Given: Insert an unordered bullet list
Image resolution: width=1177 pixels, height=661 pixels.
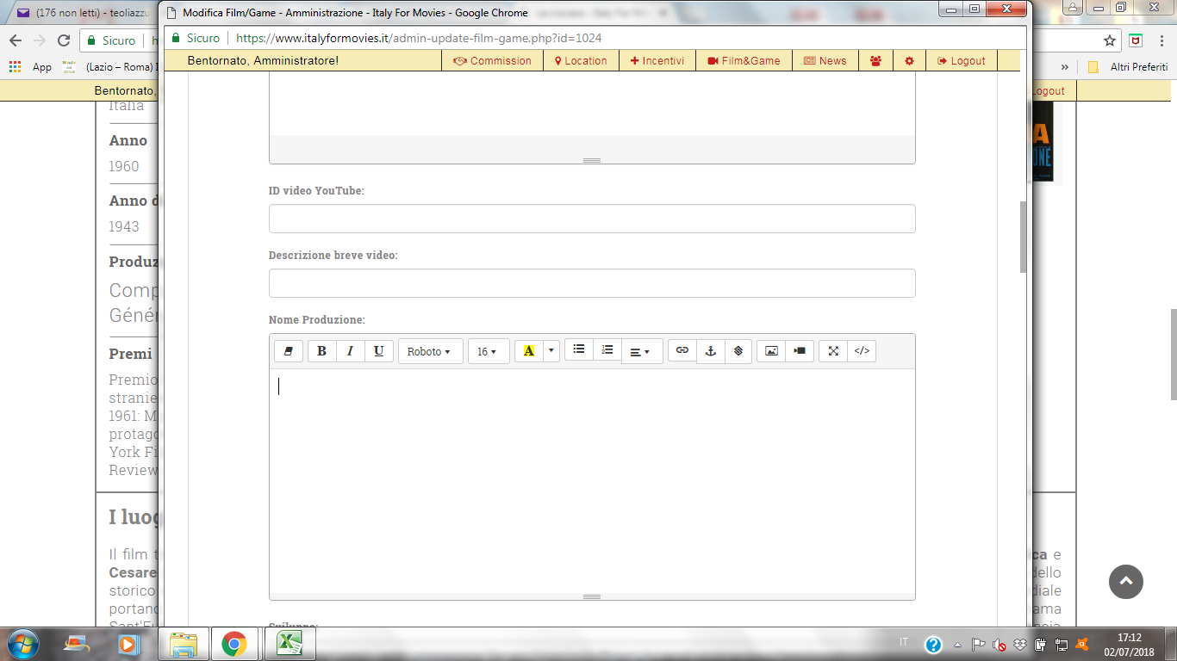Looking at the screenshot, I should point(579,349).
